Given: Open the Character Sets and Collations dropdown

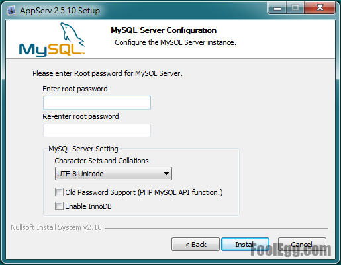Looking at the screenshot, I should 113,174.
